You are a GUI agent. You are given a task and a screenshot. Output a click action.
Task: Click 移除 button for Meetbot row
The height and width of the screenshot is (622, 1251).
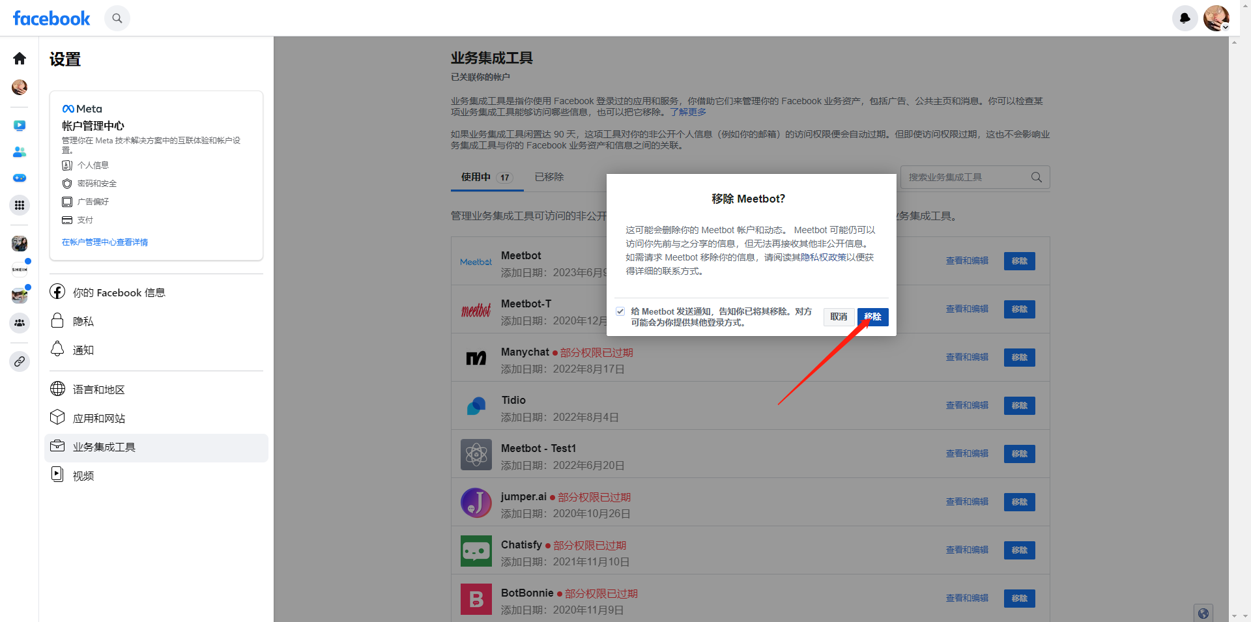click(x=1020, y=261)
